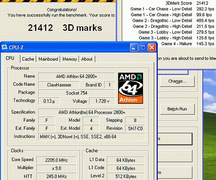Viewport: 216px width, 180px height.
Task: Click the 3DMark Score 21412 result row
Action: coord(187,3)
